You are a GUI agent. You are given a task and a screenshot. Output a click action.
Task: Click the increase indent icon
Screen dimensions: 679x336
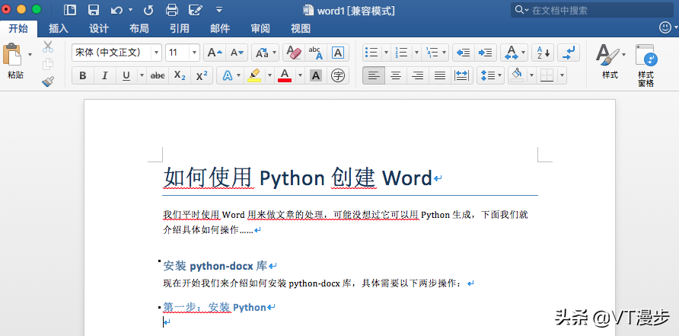tap(486, 53)
